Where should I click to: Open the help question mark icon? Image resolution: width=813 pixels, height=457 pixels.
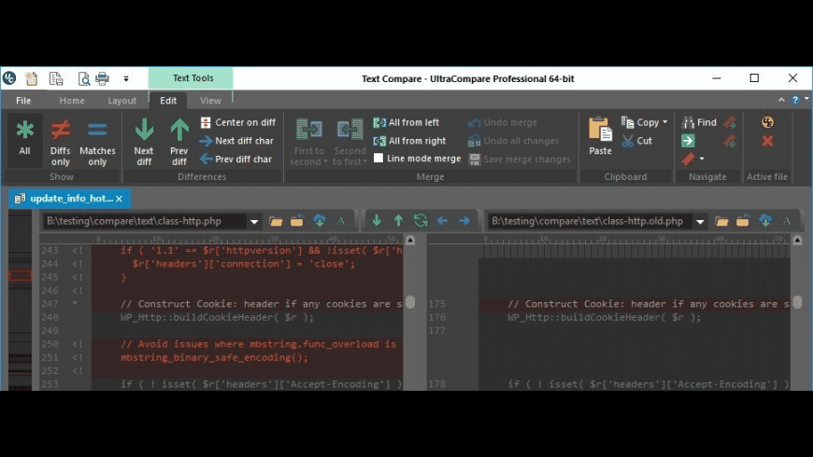click(795, 100)
